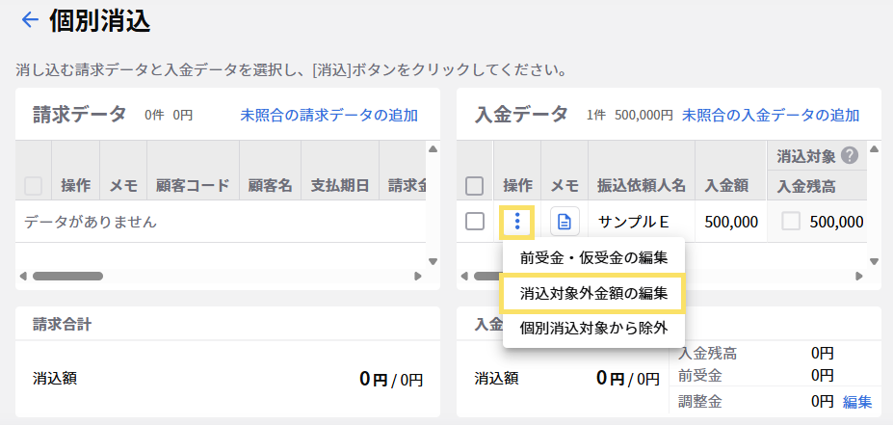893x425 pixels.
Task: Click right scroll arrow under 請求データ table
Action: pos(418,276)
